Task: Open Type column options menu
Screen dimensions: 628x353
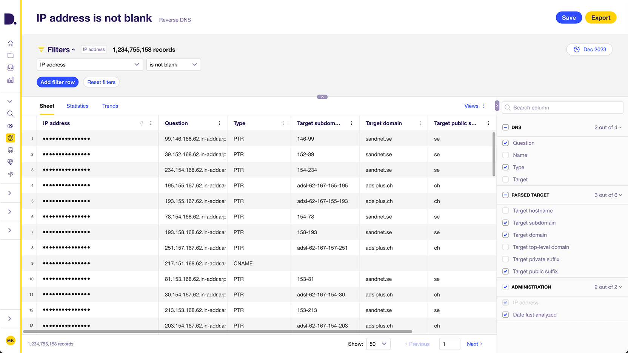Action: tap(283, 123)
